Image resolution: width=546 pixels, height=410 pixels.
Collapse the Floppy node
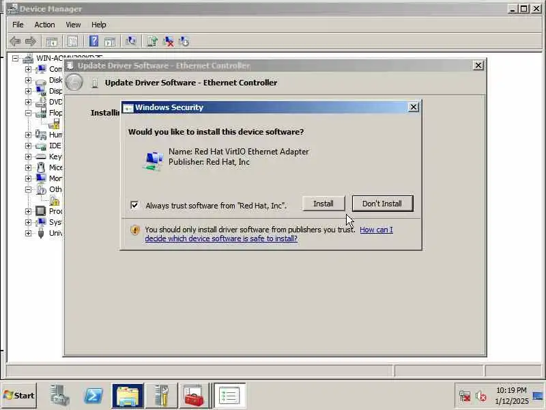pos(28,113)
